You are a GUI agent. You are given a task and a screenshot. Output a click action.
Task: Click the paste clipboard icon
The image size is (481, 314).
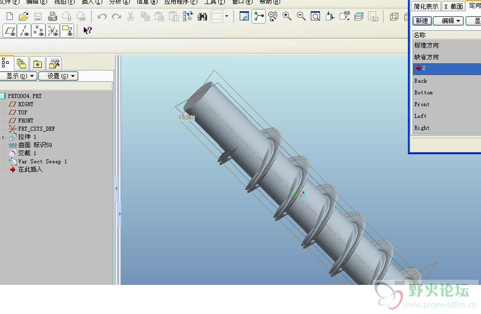pos(159,16)
